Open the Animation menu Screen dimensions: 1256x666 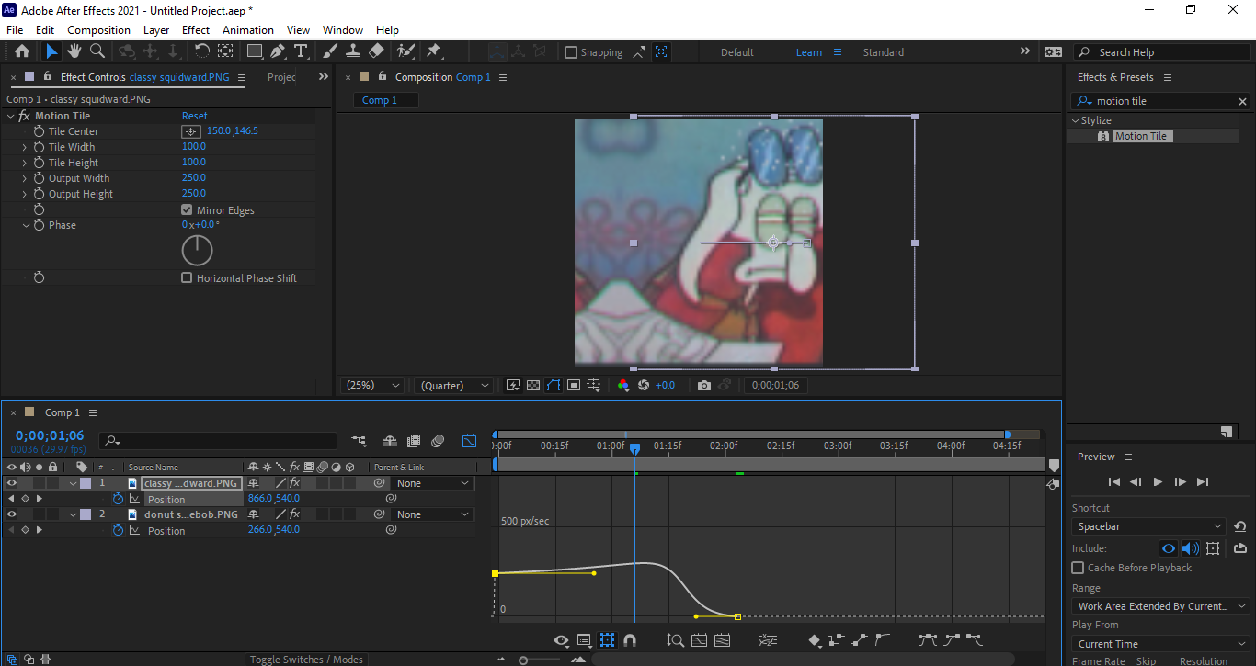[248, 30]
